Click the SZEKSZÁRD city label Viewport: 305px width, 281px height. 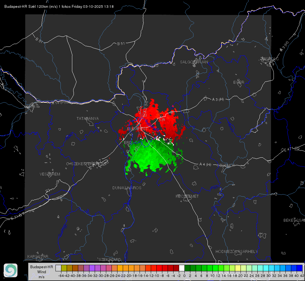coord(110,259)
